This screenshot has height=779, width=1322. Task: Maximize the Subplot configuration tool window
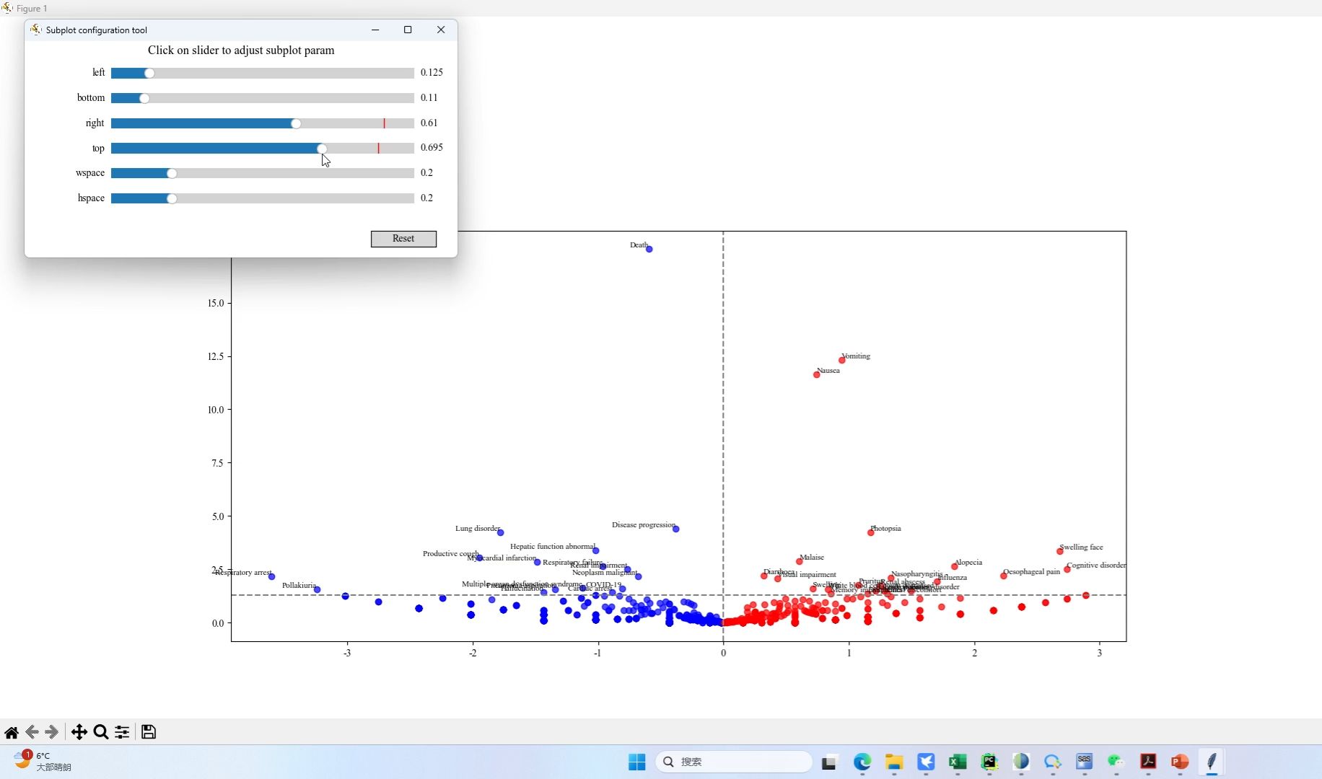point(408,30)
